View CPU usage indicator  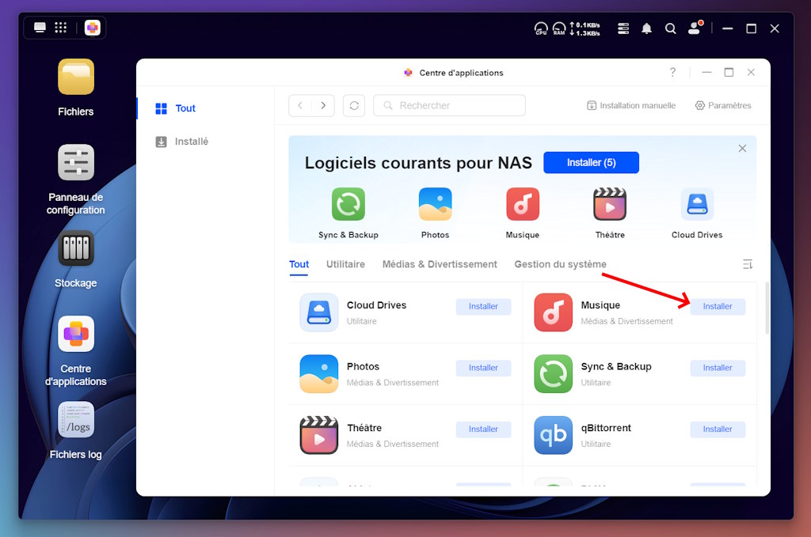[541, 28]
